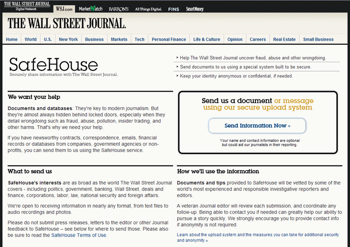Click the 'How we'll use the information' heading
Image resolution: width=350 pixels, height=247 pixels.
pyautogui.click(x=218, y=171)
